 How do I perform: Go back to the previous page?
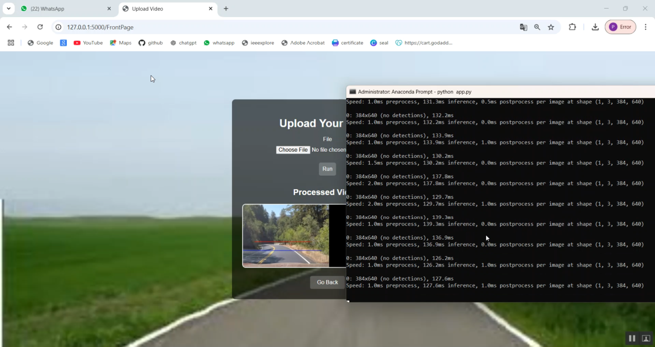pyautogui.click(x=10, y=27)
